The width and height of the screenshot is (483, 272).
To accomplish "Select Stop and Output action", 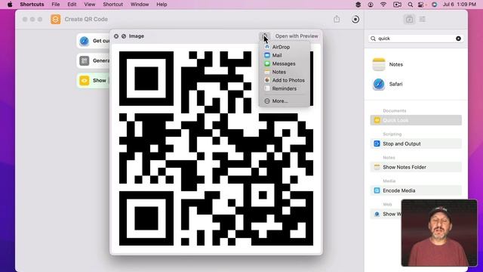I will (x=416, y=144).
